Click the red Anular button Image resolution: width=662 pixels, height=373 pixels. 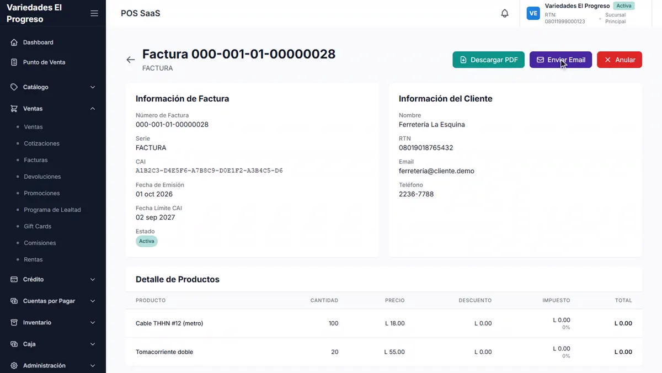tap(620, 60)
